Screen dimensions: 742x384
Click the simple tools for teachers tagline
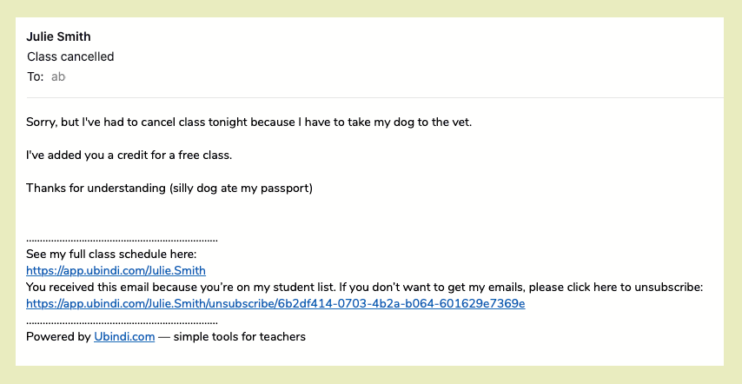coord(239,336)
